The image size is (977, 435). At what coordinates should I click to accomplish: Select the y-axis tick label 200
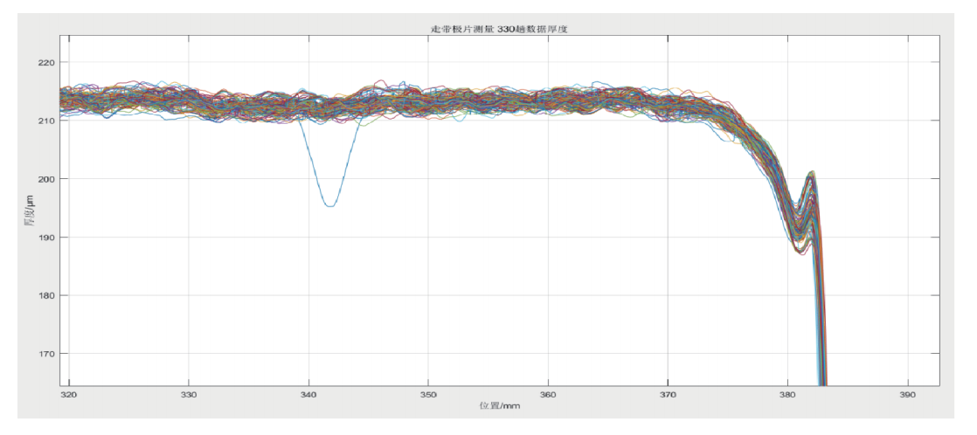45,179
